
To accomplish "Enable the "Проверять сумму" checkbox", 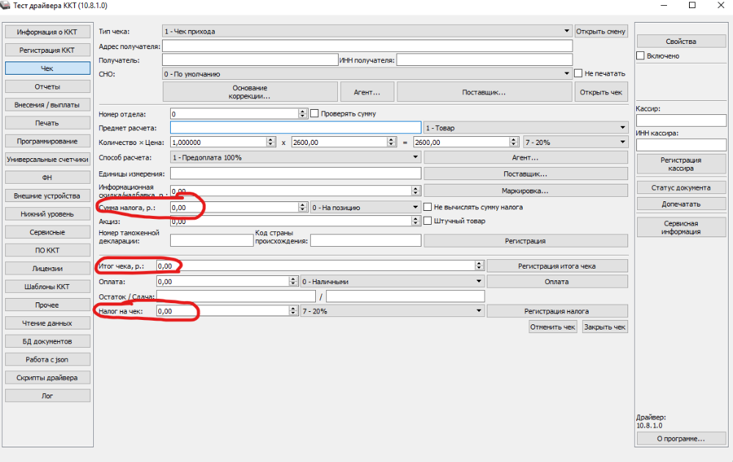I will tap(315, 113).
